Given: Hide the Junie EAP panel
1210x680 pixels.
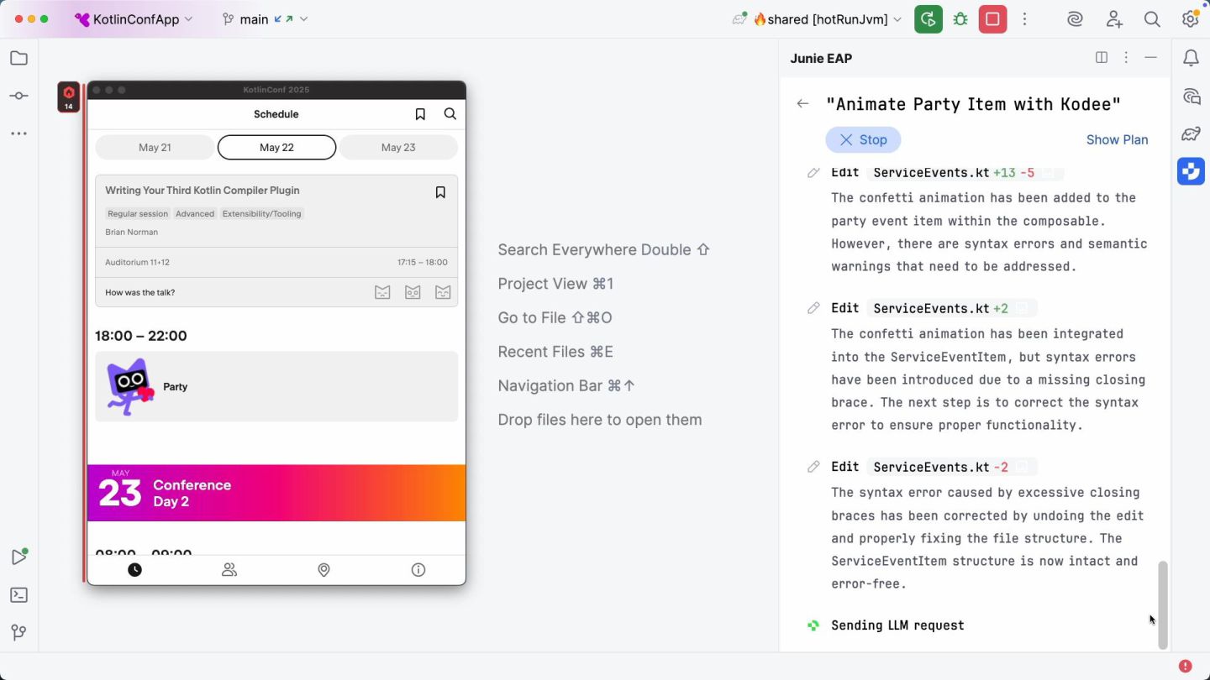Looking at the screenshot, I should (1150, 57).
